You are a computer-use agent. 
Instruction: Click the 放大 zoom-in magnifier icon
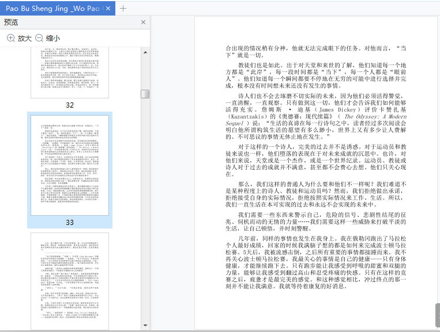click(x=10, y=38)
